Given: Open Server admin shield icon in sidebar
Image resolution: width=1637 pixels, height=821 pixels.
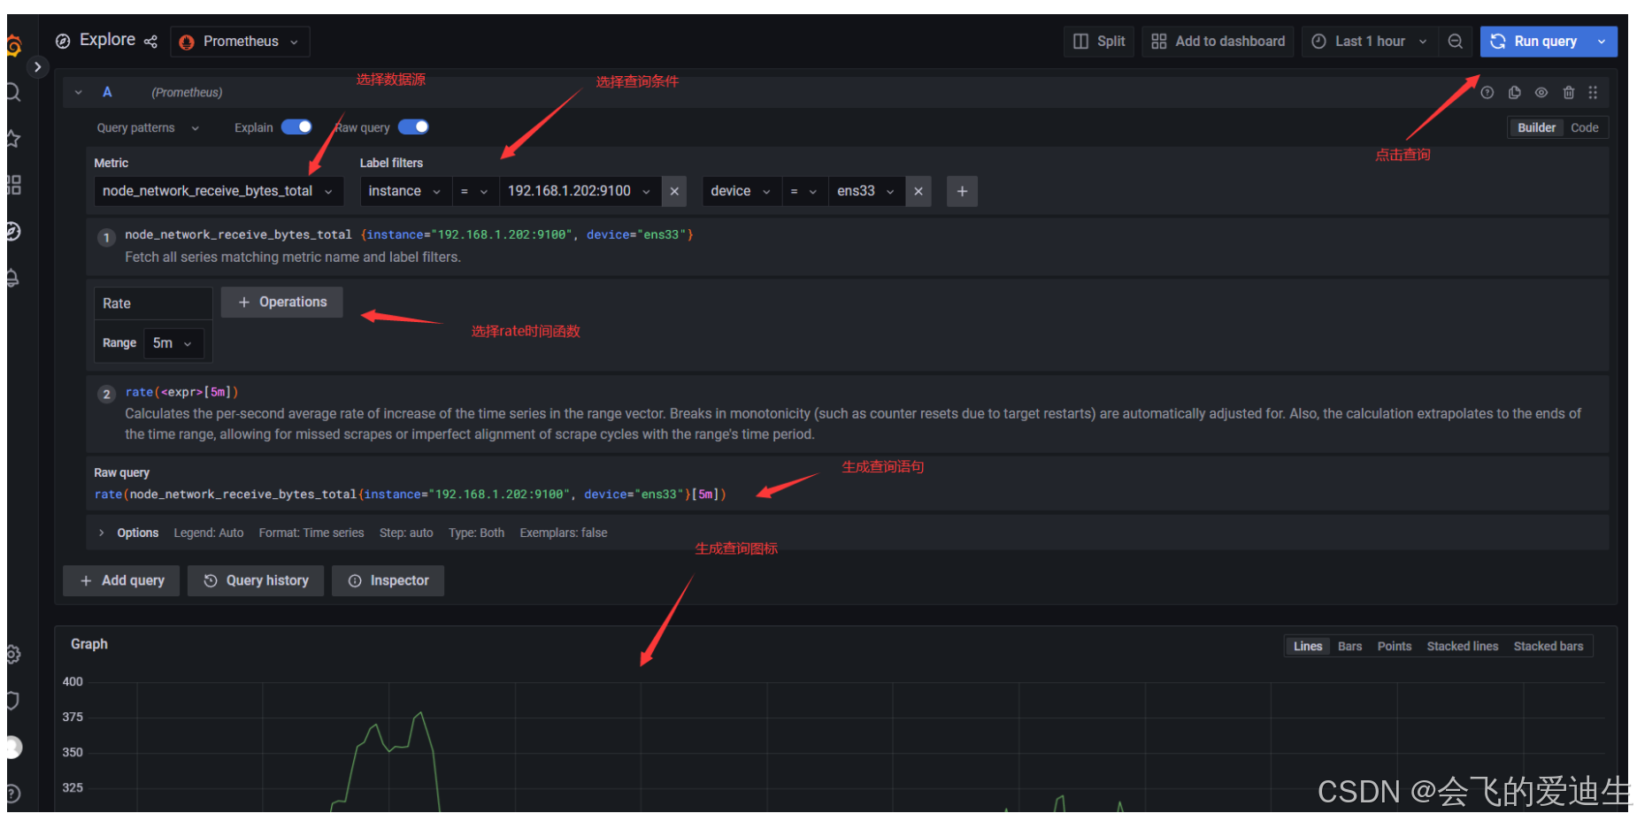Looking at the screenshot, I should click(x=13, y=701).
